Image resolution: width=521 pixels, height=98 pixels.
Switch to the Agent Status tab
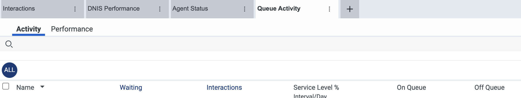pos(190,9)
